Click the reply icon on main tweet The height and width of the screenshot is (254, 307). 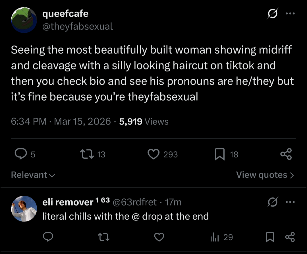tap(20, 154)
